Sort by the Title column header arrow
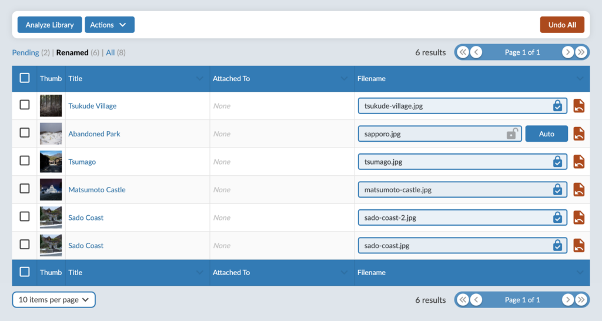Screen dimensions: 602x321 [200, 79]
